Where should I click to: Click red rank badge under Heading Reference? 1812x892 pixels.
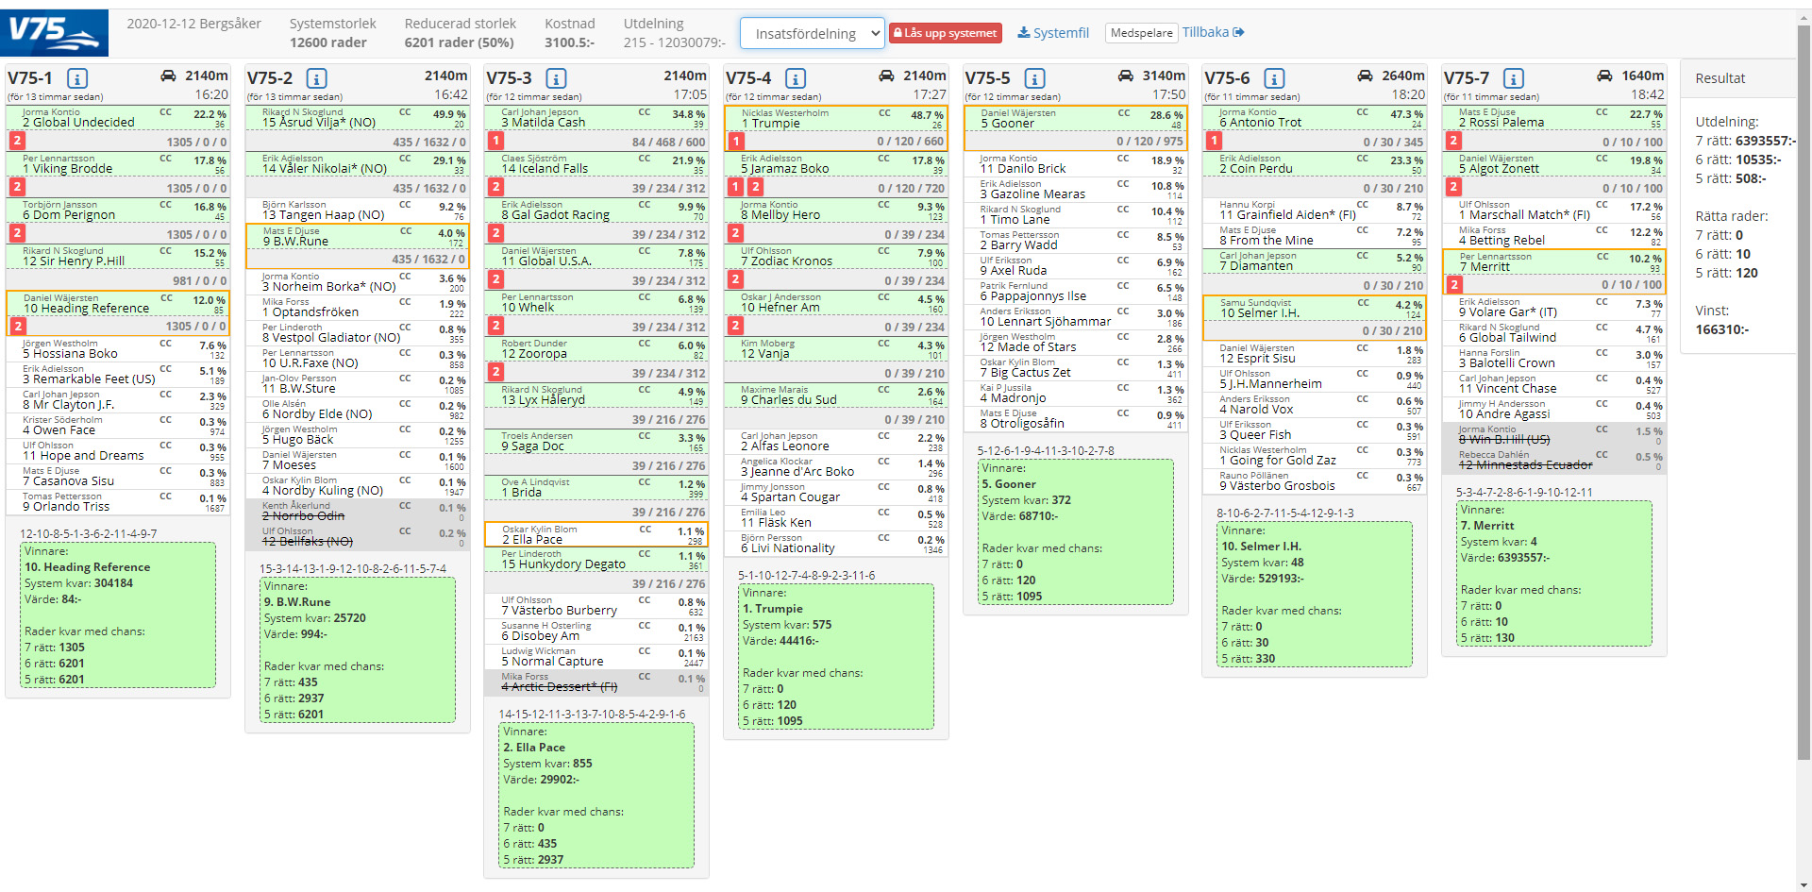point(18,326)
